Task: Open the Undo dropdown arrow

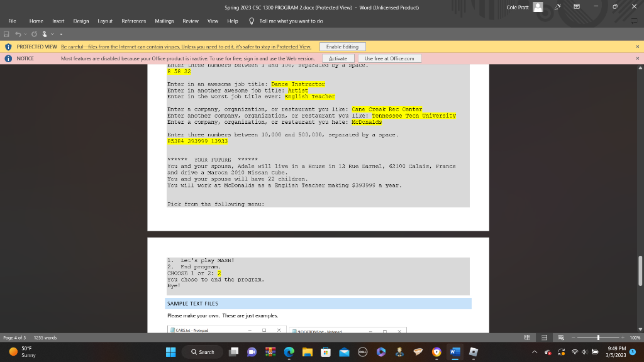Action: pyautogui.click(x=25, y=35)
